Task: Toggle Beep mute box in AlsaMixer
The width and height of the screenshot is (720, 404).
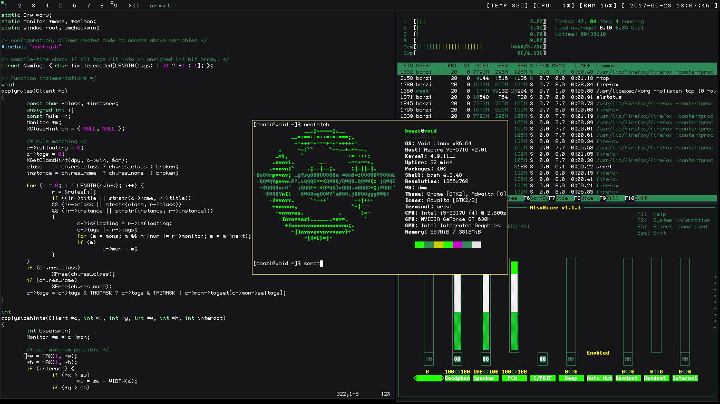Action: [x=571, y=359]
